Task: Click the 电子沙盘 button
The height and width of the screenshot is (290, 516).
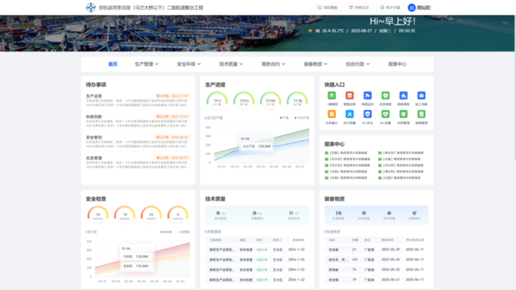Action: coord(390,8)
